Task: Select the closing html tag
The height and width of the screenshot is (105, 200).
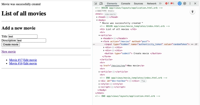Action: (x=99, y=93)
